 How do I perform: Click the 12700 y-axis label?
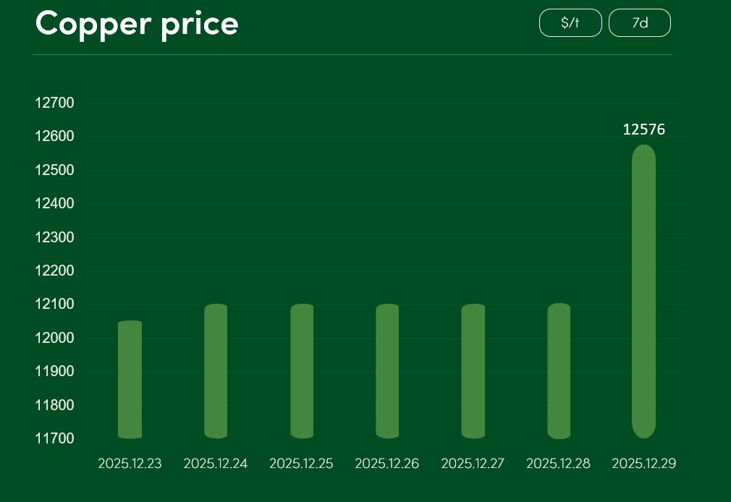(x=54, y=103)
